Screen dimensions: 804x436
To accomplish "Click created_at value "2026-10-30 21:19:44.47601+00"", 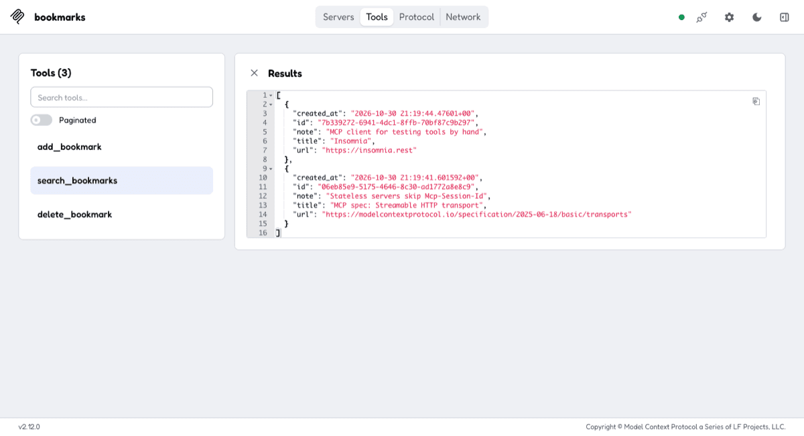I will (413, 114).
